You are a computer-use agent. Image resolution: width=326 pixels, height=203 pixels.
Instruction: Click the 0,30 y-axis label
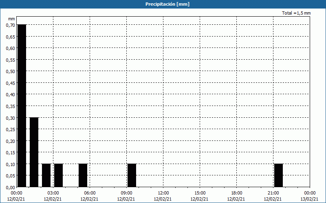11,118
